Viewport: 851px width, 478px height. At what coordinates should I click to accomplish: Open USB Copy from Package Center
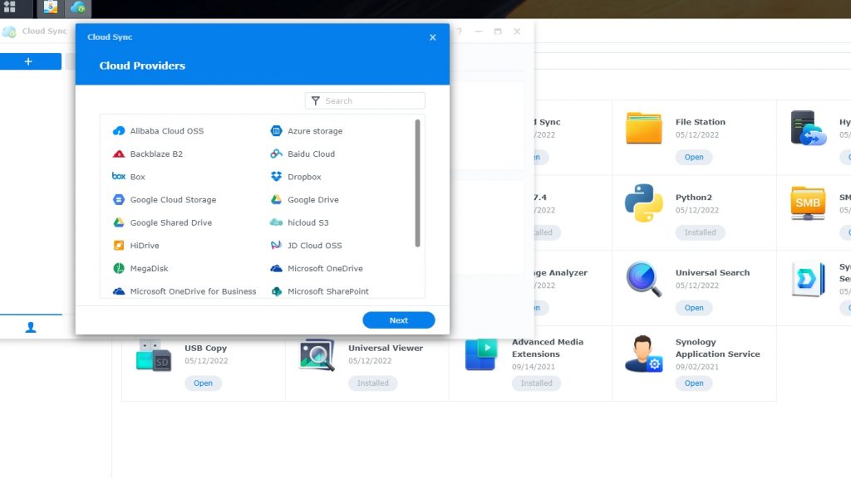click(x=203, y=383)
